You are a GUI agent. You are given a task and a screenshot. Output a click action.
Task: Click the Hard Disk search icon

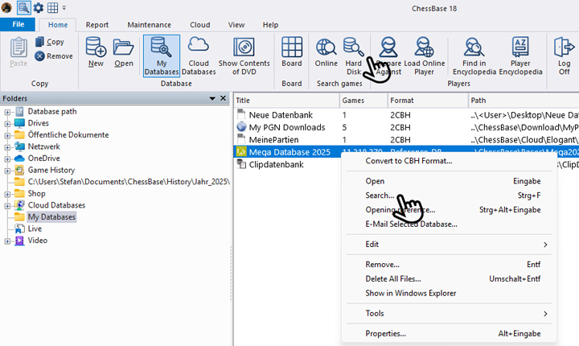(353, 47)
